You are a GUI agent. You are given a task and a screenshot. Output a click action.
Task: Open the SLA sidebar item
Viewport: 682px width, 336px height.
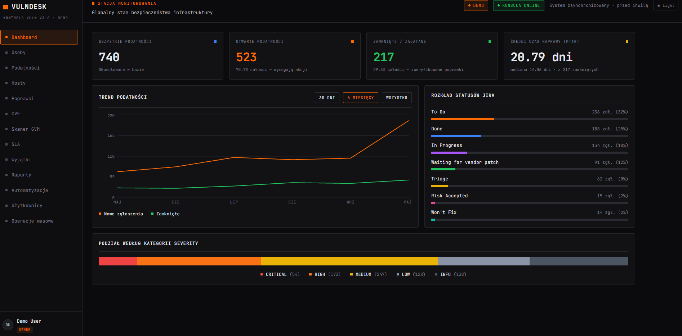[x=39, y=144]
